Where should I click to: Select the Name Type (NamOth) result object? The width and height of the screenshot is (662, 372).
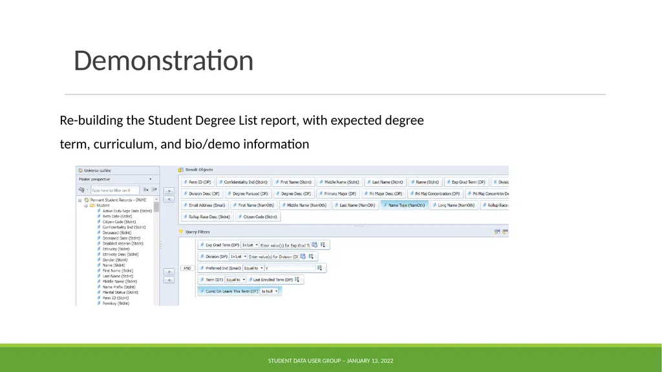pyautogui.click(x=405, y=205)
